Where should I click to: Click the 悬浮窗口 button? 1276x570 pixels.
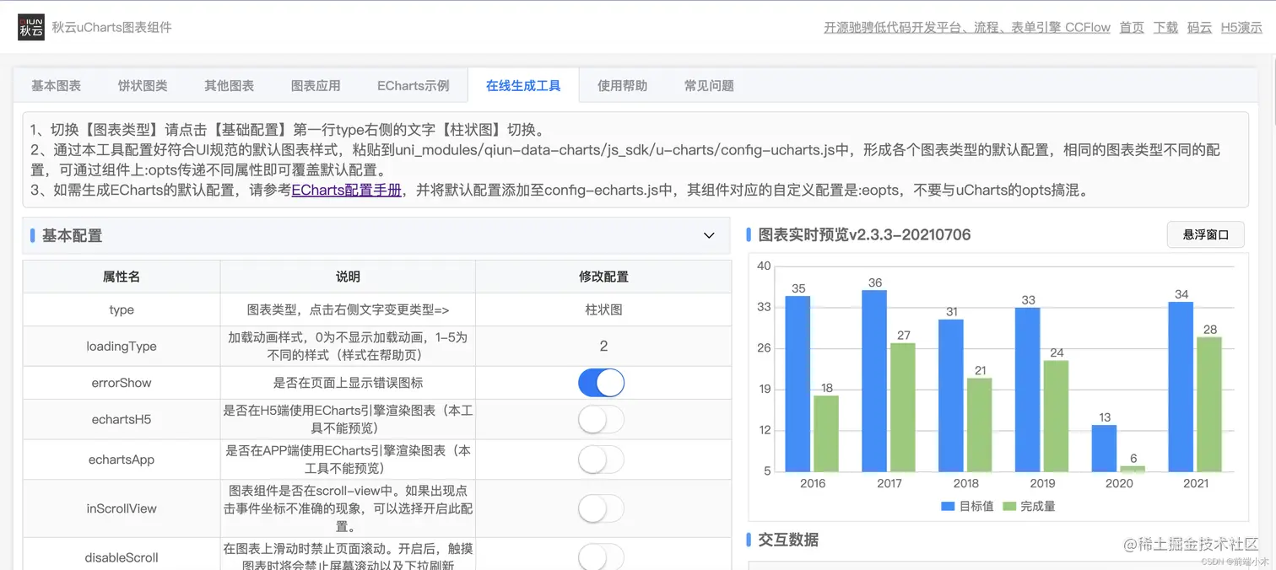coord(1205,234)
